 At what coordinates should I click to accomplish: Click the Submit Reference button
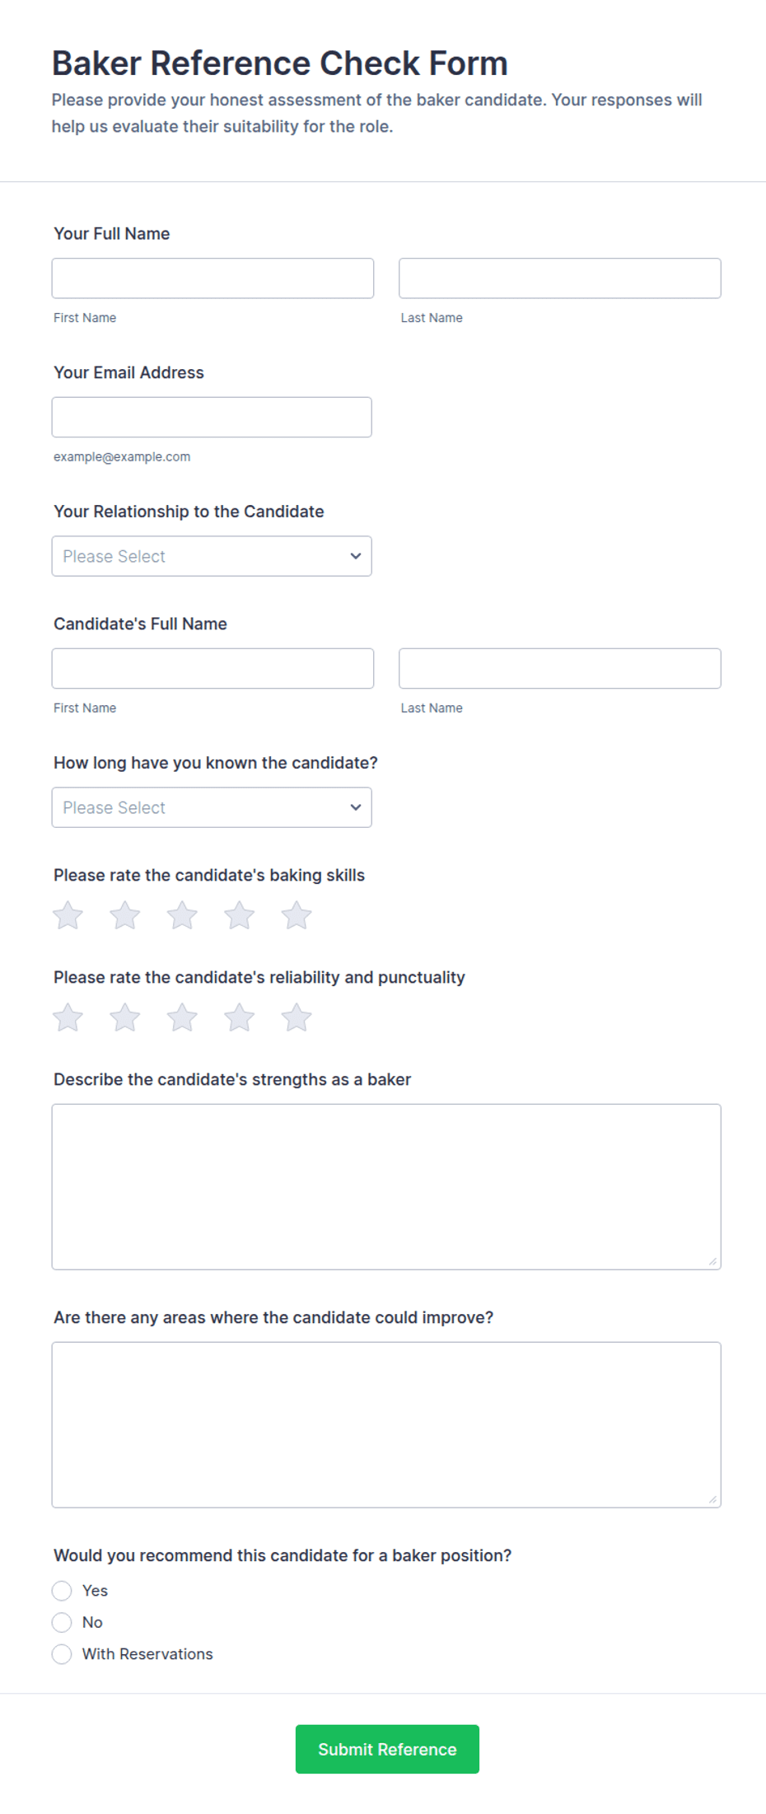point(387,1749)
